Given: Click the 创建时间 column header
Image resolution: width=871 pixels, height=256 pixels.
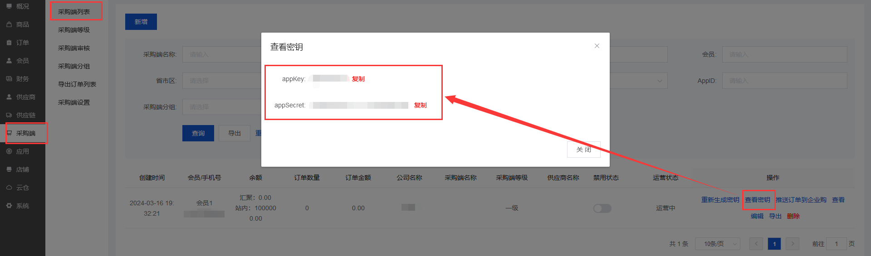Looking at the screenshot, I should coord(152,178).
